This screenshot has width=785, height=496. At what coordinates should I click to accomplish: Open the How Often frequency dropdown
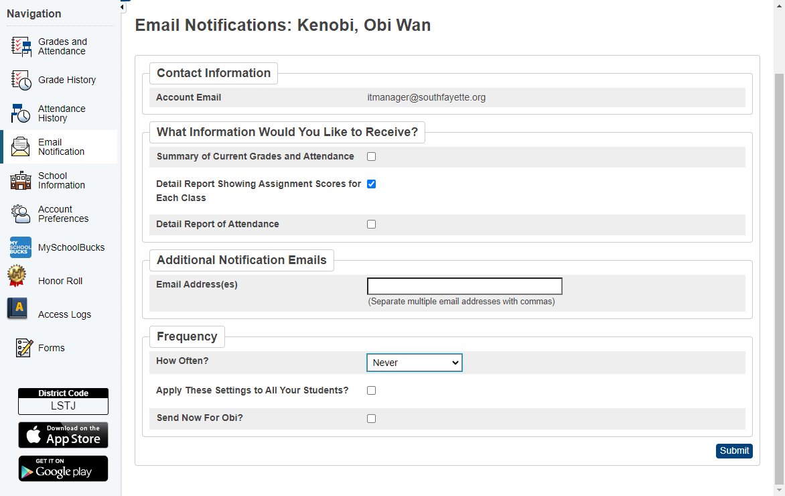[415, 363]
